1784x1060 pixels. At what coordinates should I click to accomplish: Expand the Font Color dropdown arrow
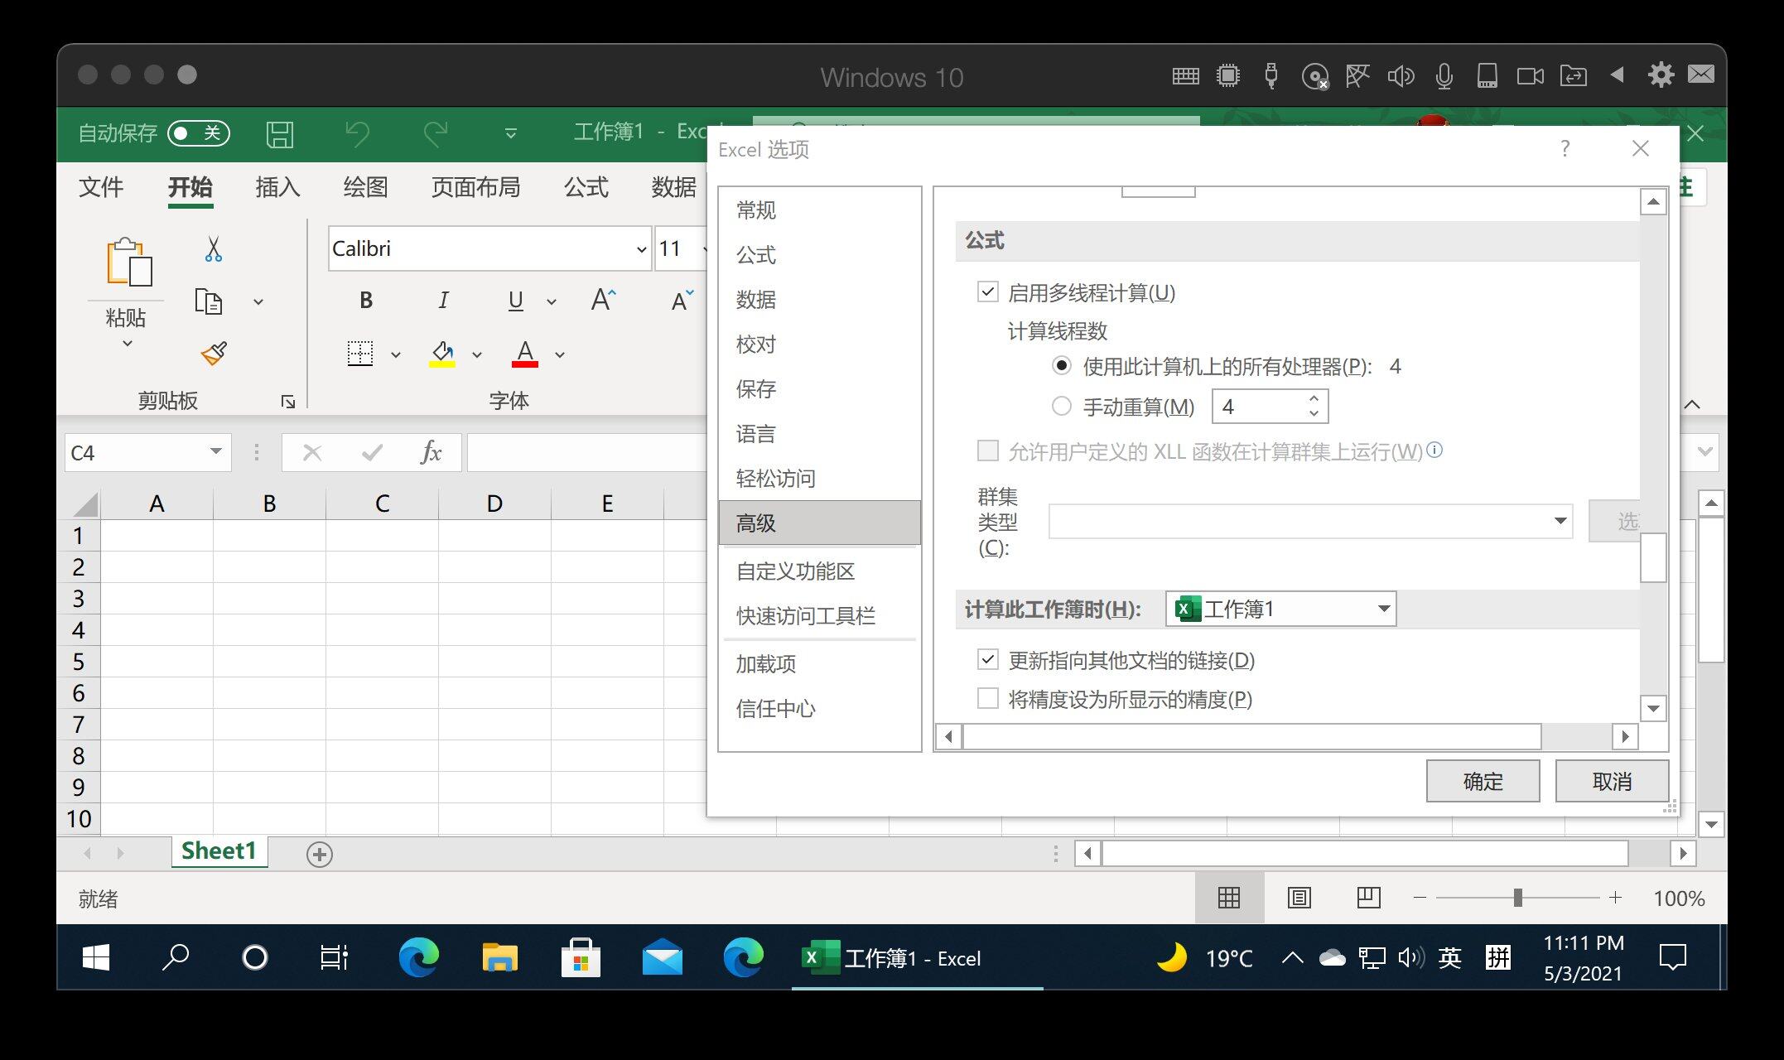pyautogui.click(x=560, y=355)
